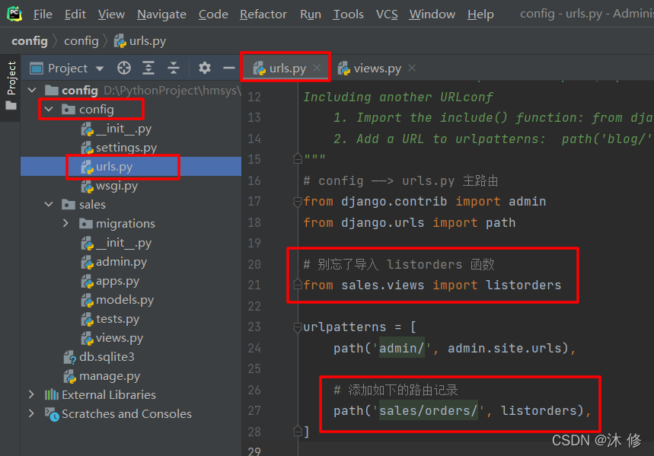Expand the migrations folder
The width and height of the screenshot is (654, 456).
tap(65, 224)
